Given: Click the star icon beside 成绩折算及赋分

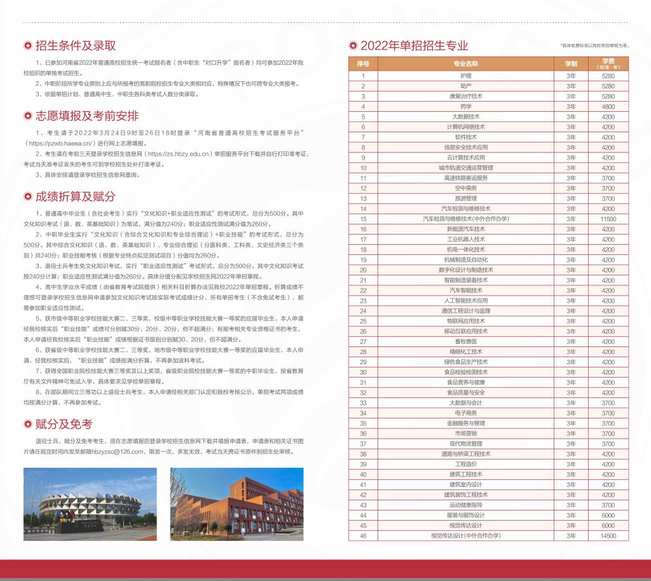Looking at the screenshot, I should [x=27, y=197].
